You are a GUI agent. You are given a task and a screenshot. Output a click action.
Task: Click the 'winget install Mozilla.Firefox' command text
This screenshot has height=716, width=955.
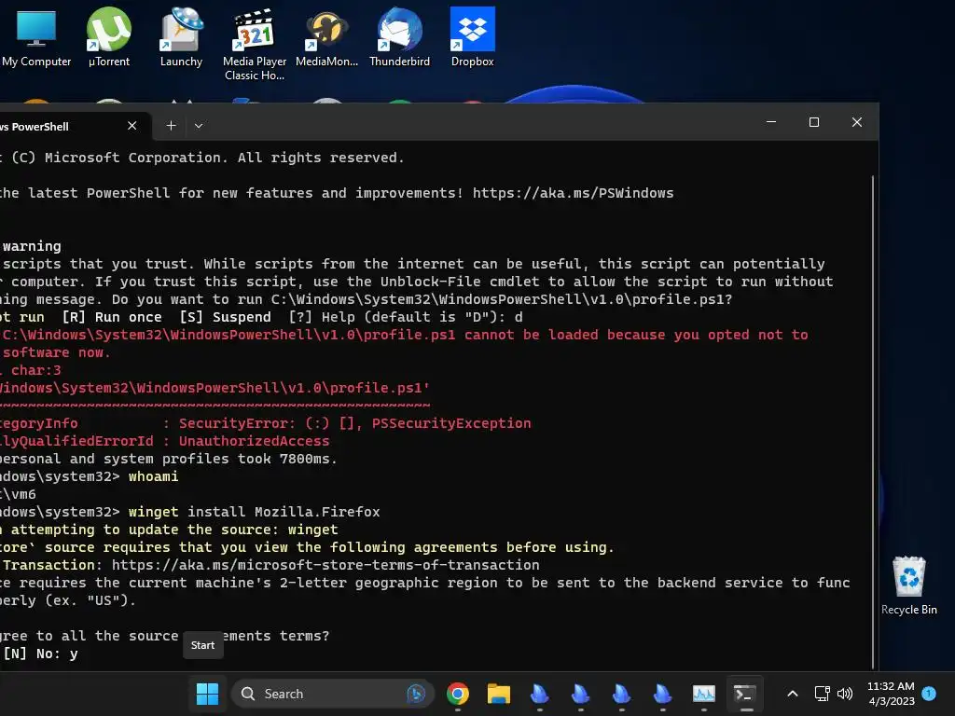254,512
